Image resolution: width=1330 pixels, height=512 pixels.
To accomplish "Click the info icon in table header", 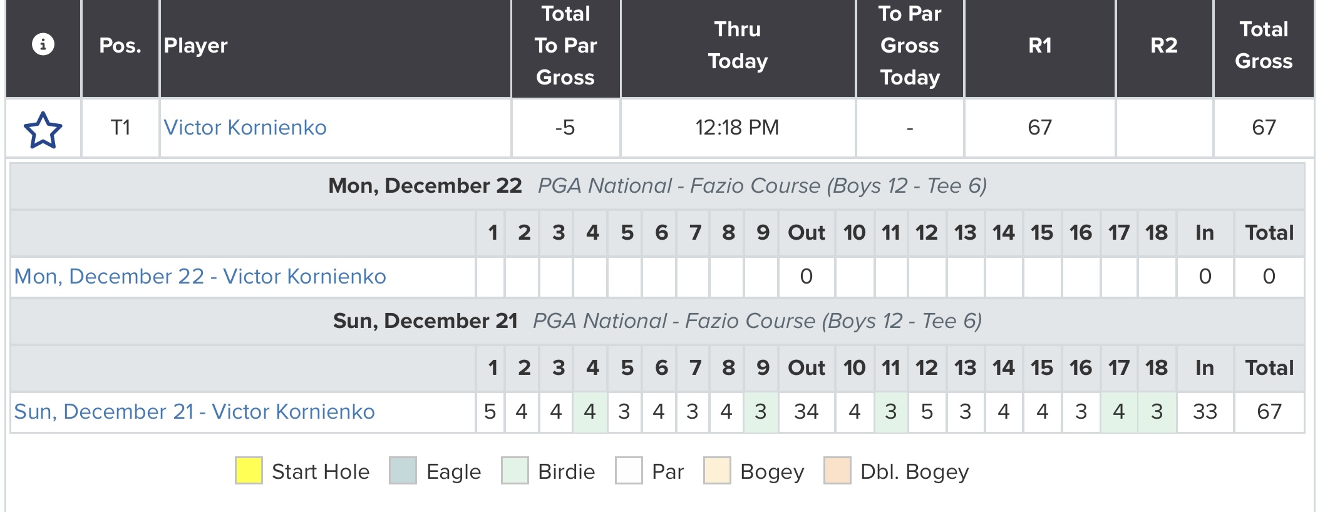I will (x=43, y=44).
